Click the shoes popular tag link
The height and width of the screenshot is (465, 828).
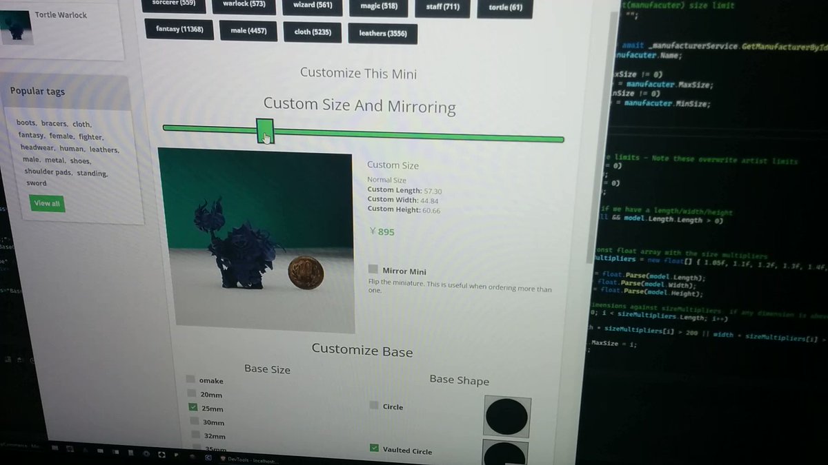81,161
